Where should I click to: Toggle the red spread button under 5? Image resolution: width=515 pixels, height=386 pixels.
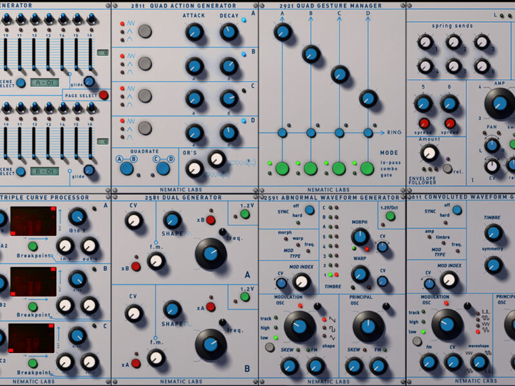[x=424, y=123]
